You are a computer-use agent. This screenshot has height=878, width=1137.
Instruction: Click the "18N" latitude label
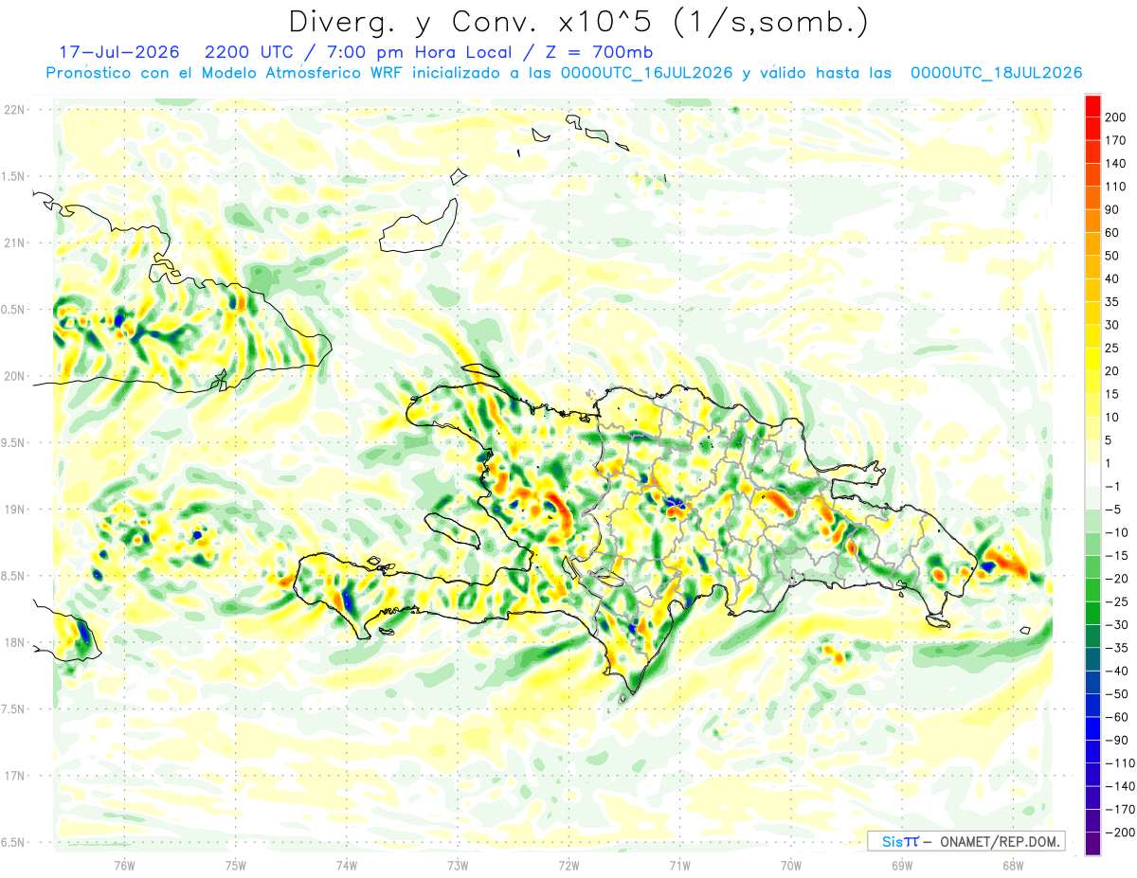(x=14, y=642)
